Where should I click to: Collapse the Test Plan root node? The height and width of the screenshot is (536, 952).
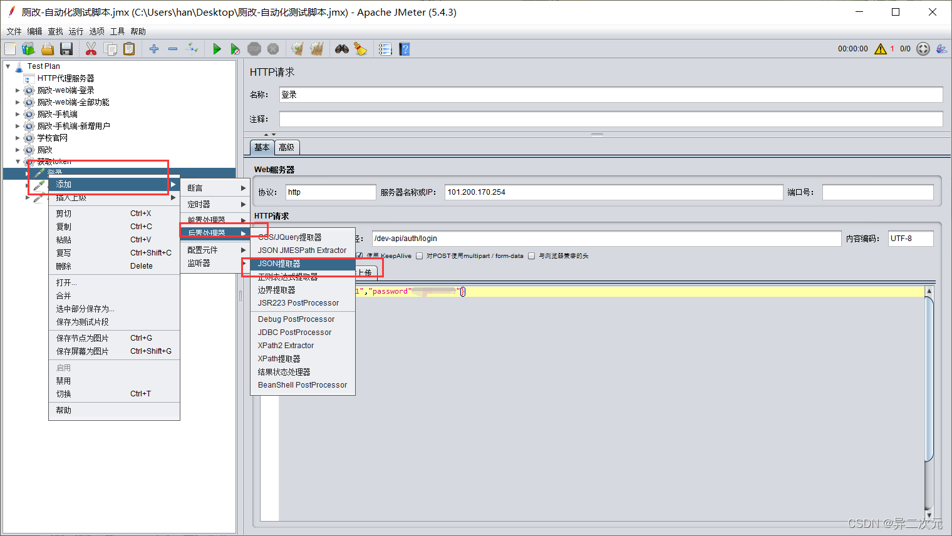tap(8, 66)
